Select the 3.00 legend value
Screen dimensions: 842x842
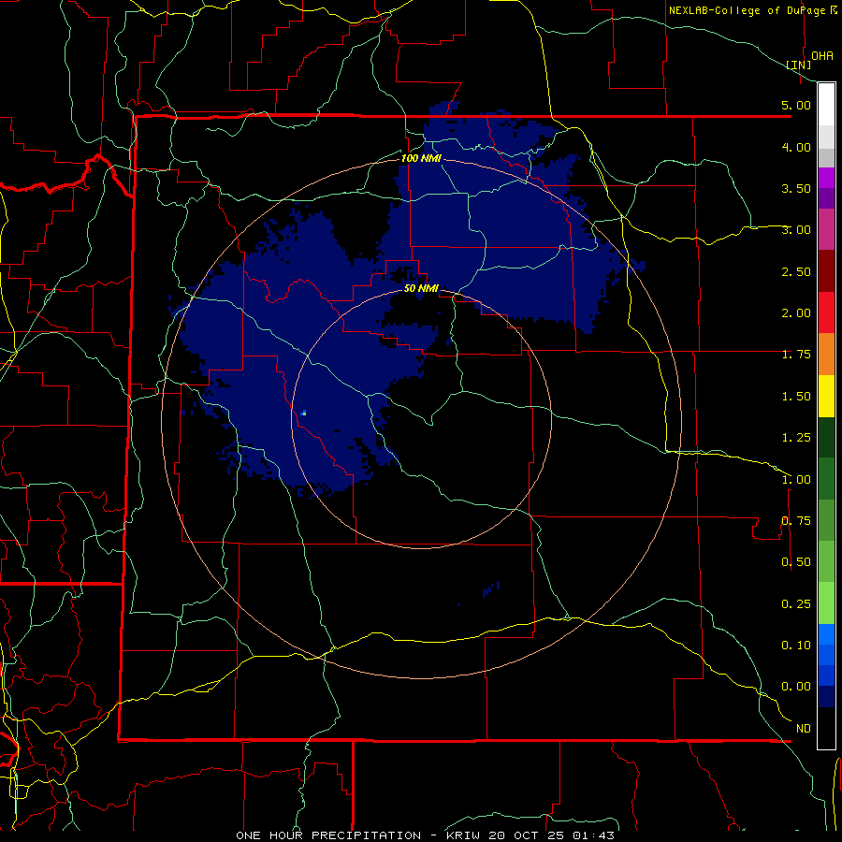[x=796, y=230]
